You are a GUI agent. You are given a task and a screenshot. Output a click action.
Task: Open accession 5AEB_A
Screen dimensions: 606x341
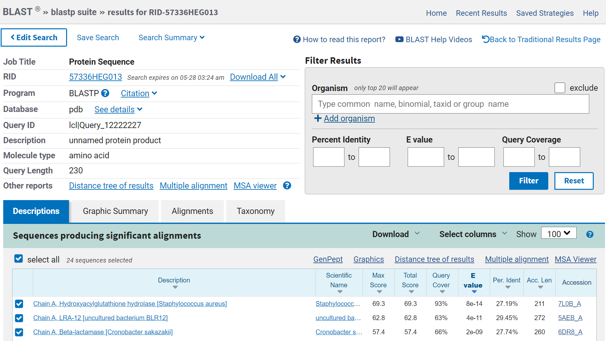point(570,318)
